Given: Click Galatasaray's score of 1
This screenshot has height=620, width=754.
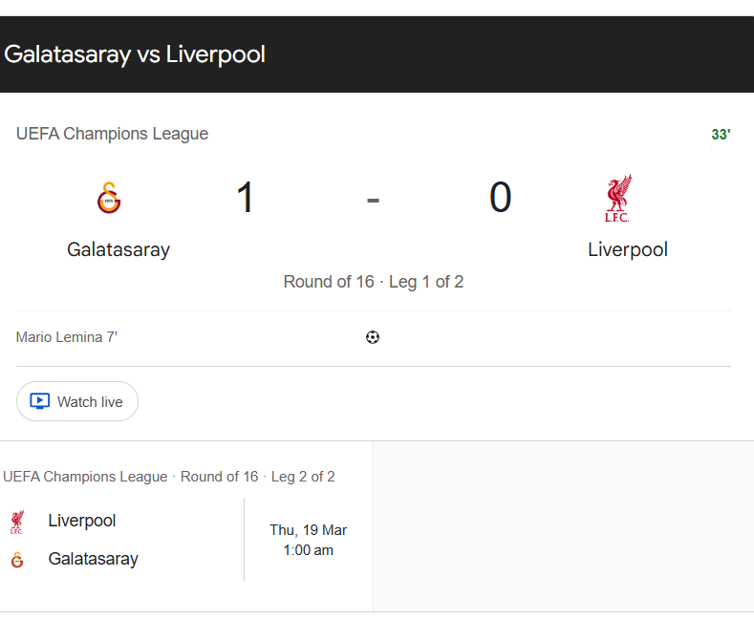Looking at the screenshot, I should click(246, 198).
